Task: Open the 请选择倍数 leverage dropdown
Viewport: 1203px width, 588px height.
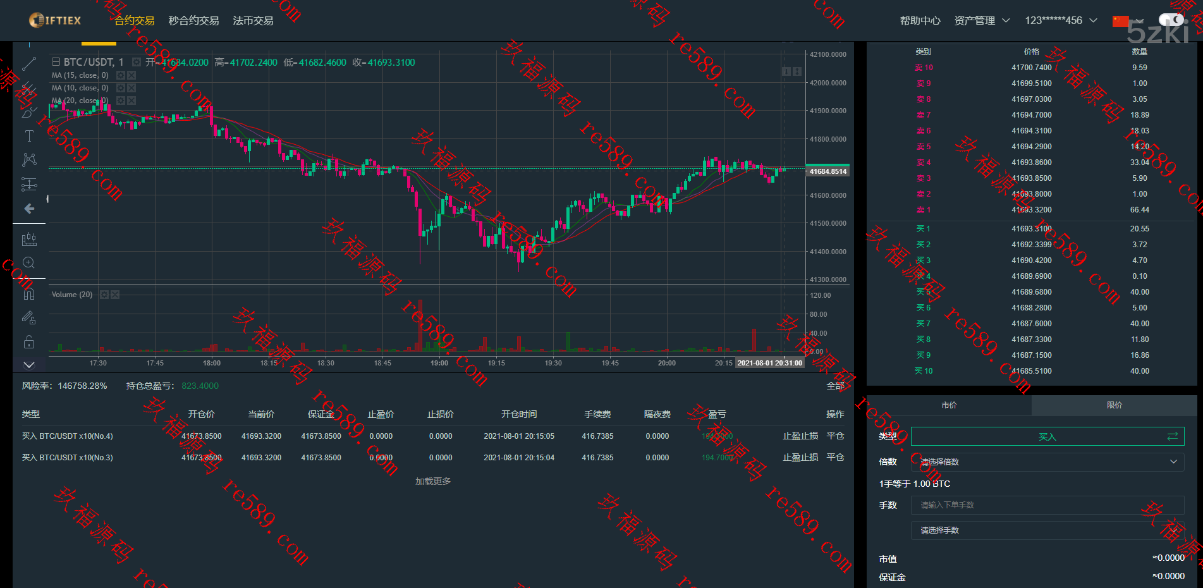Action: [1047, 462]
